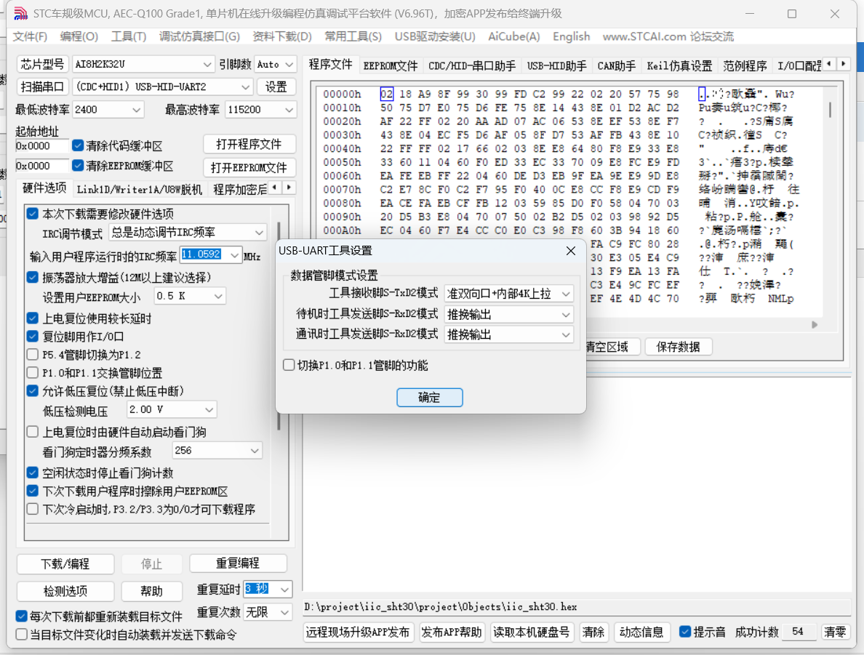Uncheck 清除代码缓冲区 checkbox
This screenshot has width=864, height=655.
78,145
